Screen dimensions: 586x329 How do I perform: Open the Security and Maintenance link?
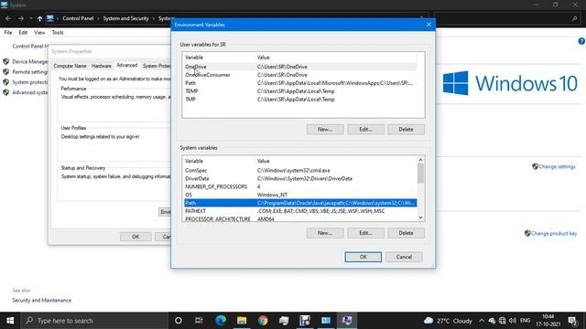tap(42, 301)
